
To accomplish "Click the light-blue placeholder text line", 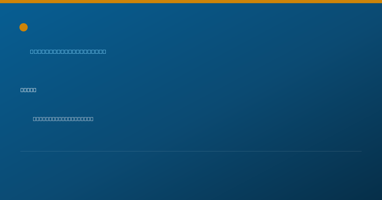I will pos(68,51).
